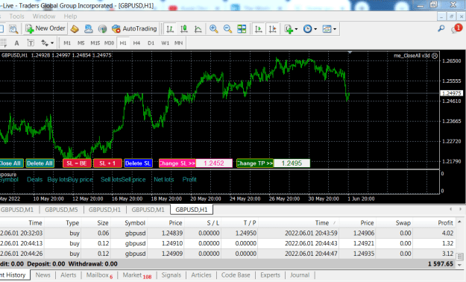The width and height of the screenshot is (466, 282).
Task: Click the Delete SL button
Action: pyautogui.click(x=138, y=163)
